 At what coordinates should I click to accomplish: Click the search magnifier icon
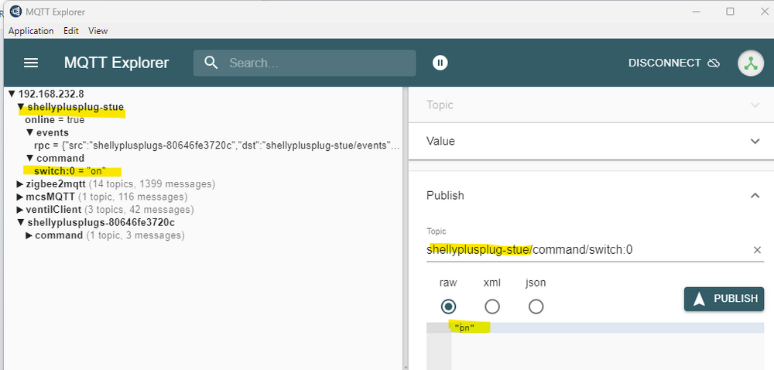(211, 63)
